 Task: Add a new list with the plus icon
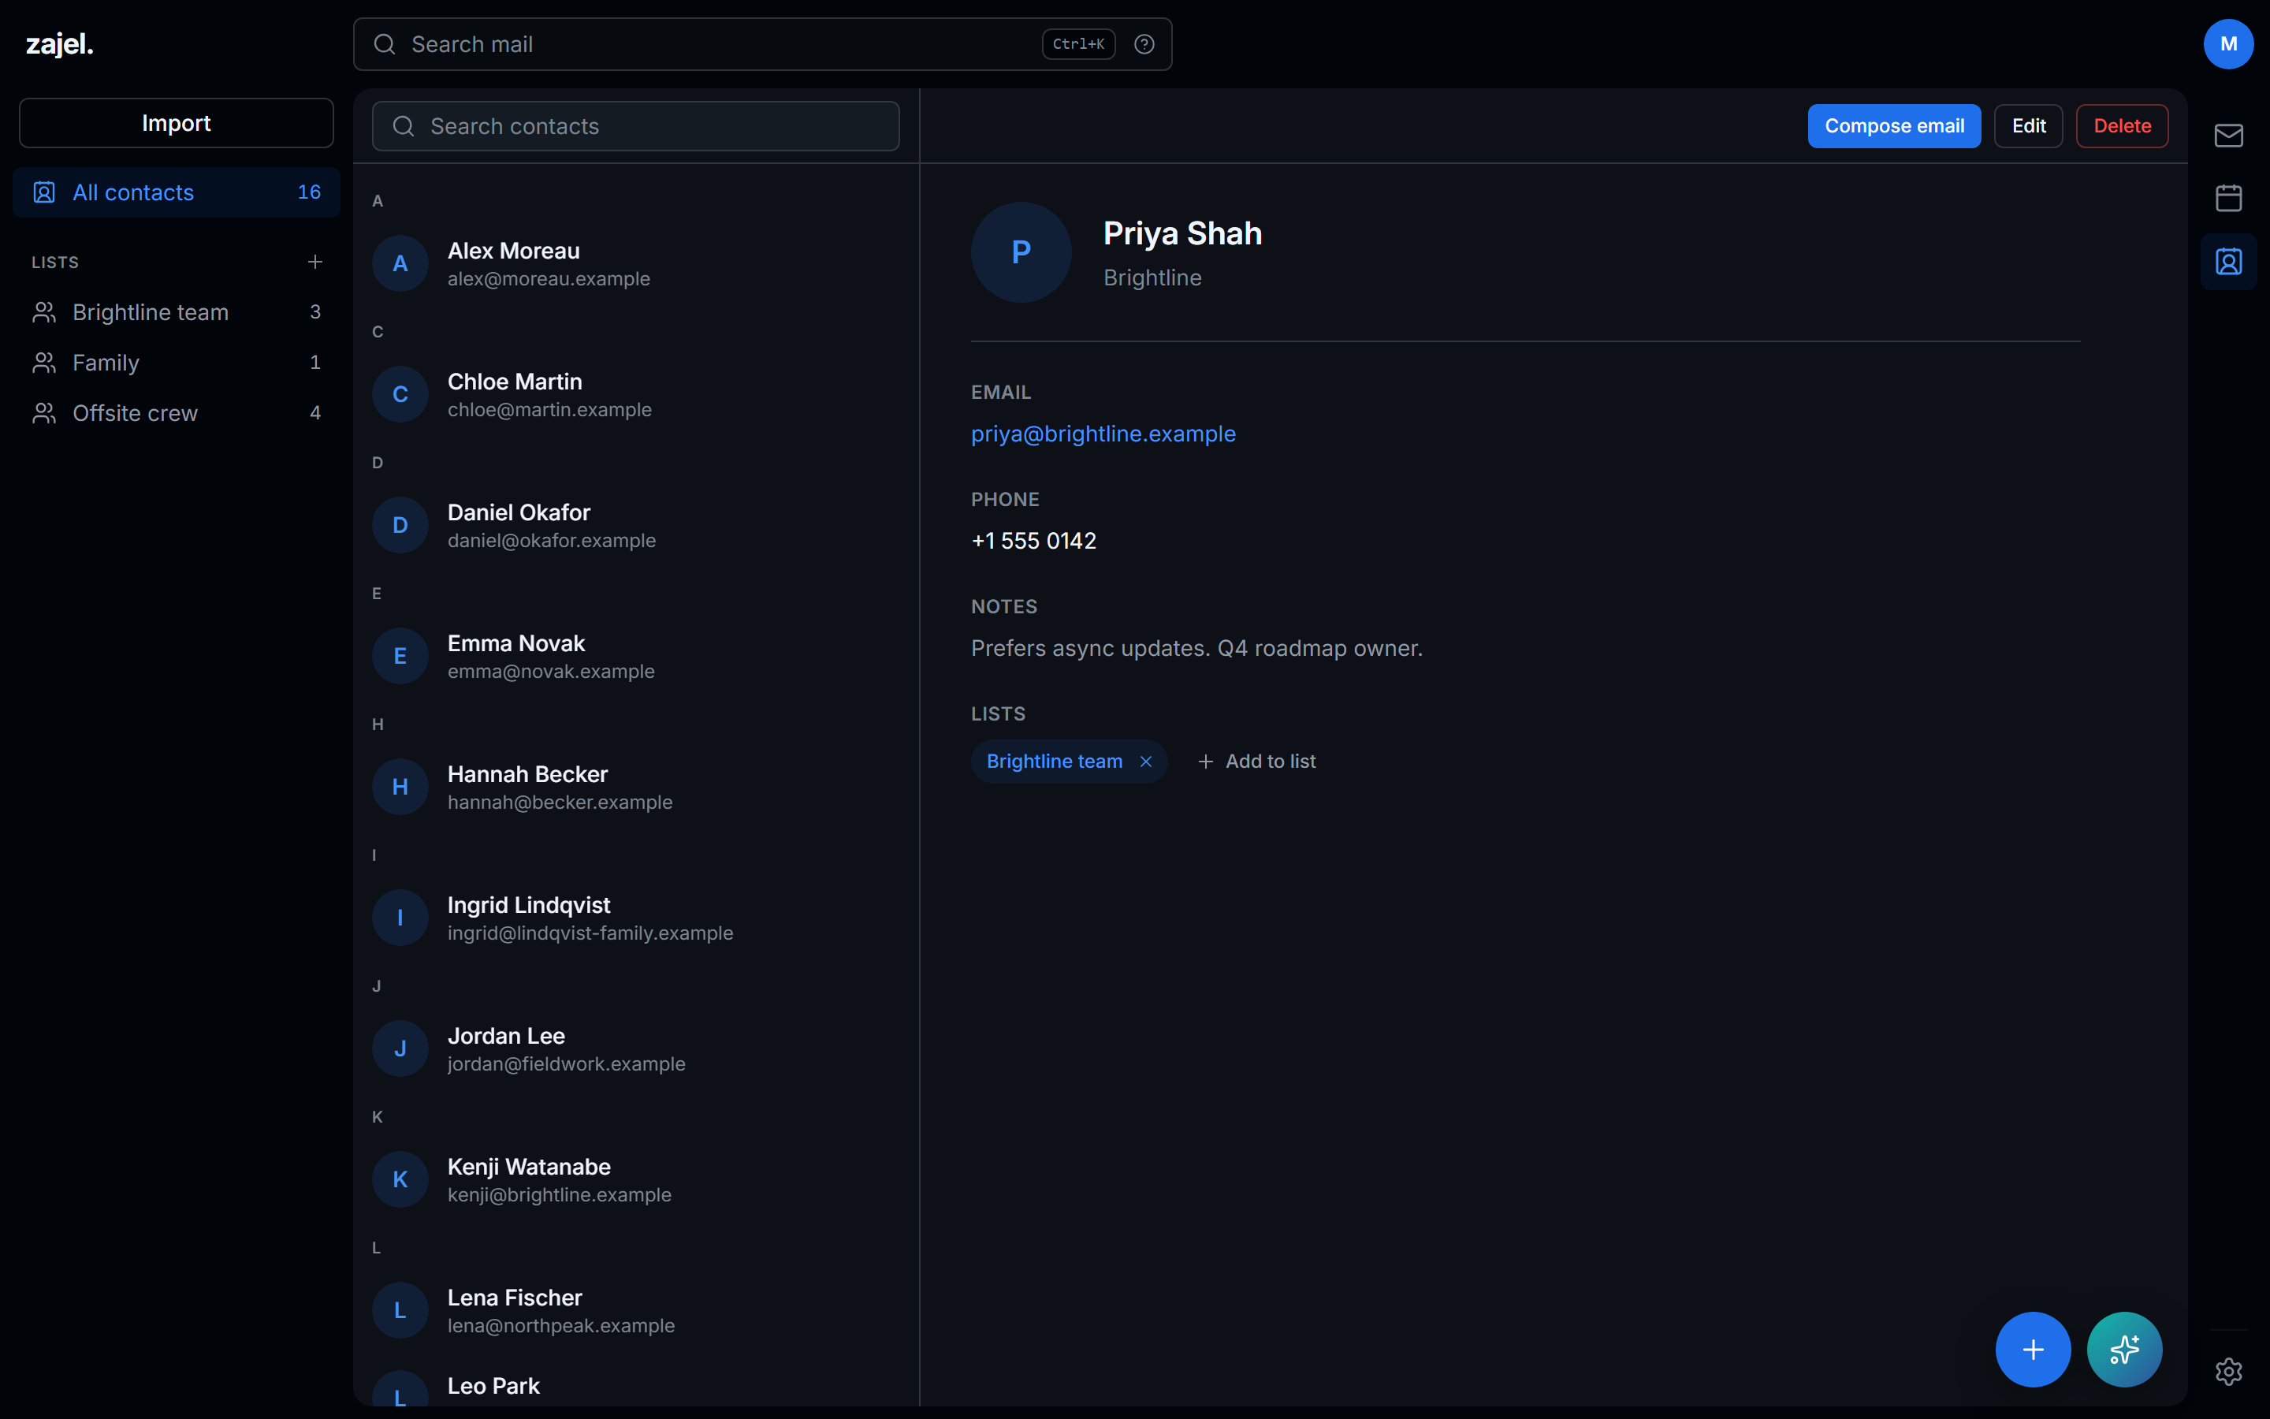pyautogui.click(x=315, y=262)
